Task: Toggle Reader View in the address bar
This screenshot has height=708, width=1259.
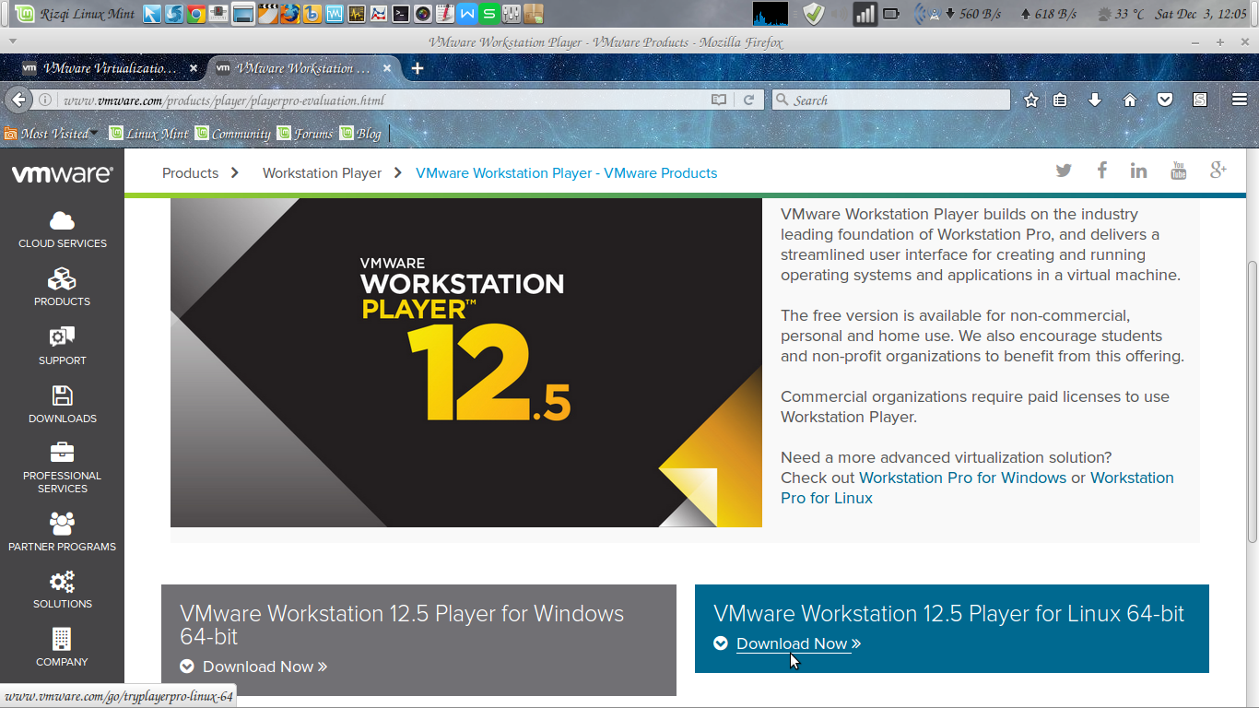Action: click(x=719, y=100)
